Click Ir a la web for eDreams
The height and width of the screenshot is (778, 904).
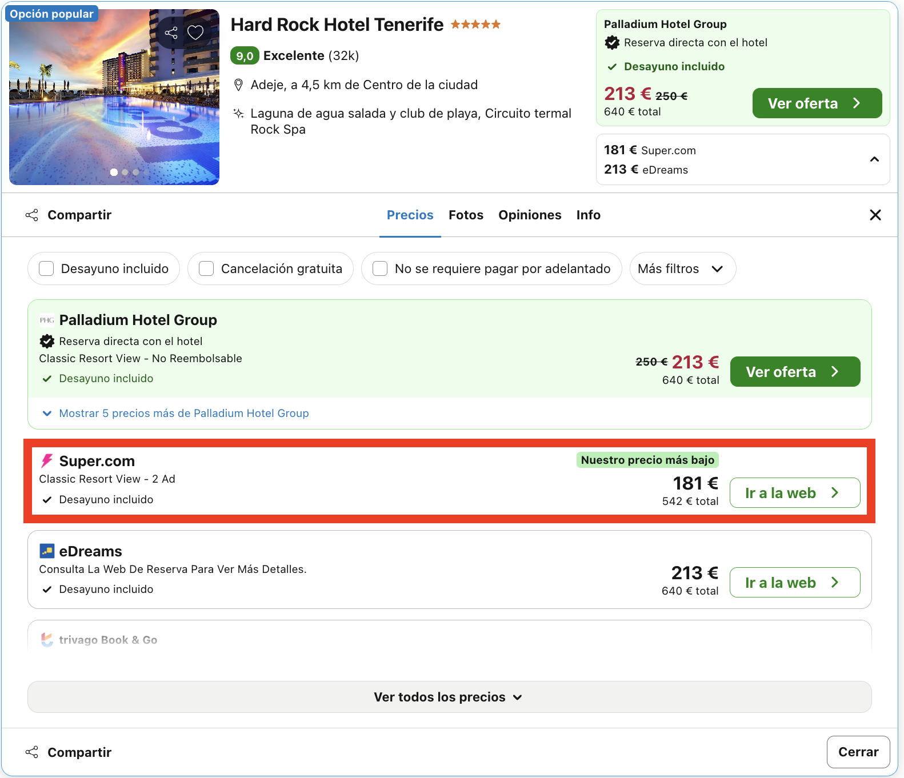[795, 583]
